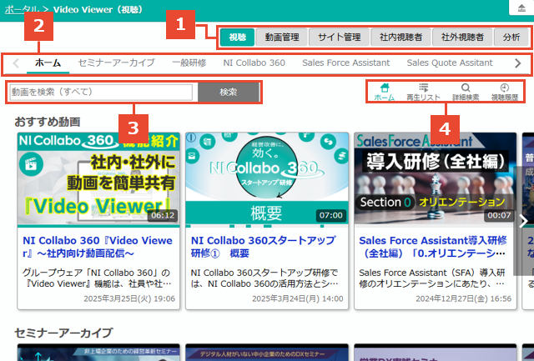Click the 06:12 duration badge
Viewport: 534px width, 361px height.
coord(163,215)
